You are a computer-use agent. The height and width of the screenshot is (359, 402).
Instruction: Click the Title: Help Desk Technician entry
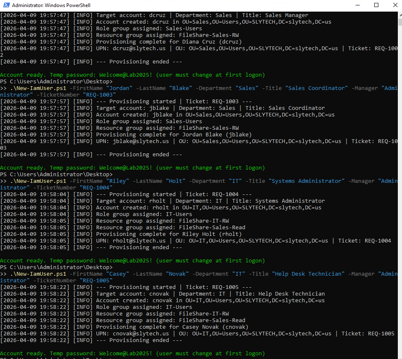pyautogui.click(x=282, y=294)
